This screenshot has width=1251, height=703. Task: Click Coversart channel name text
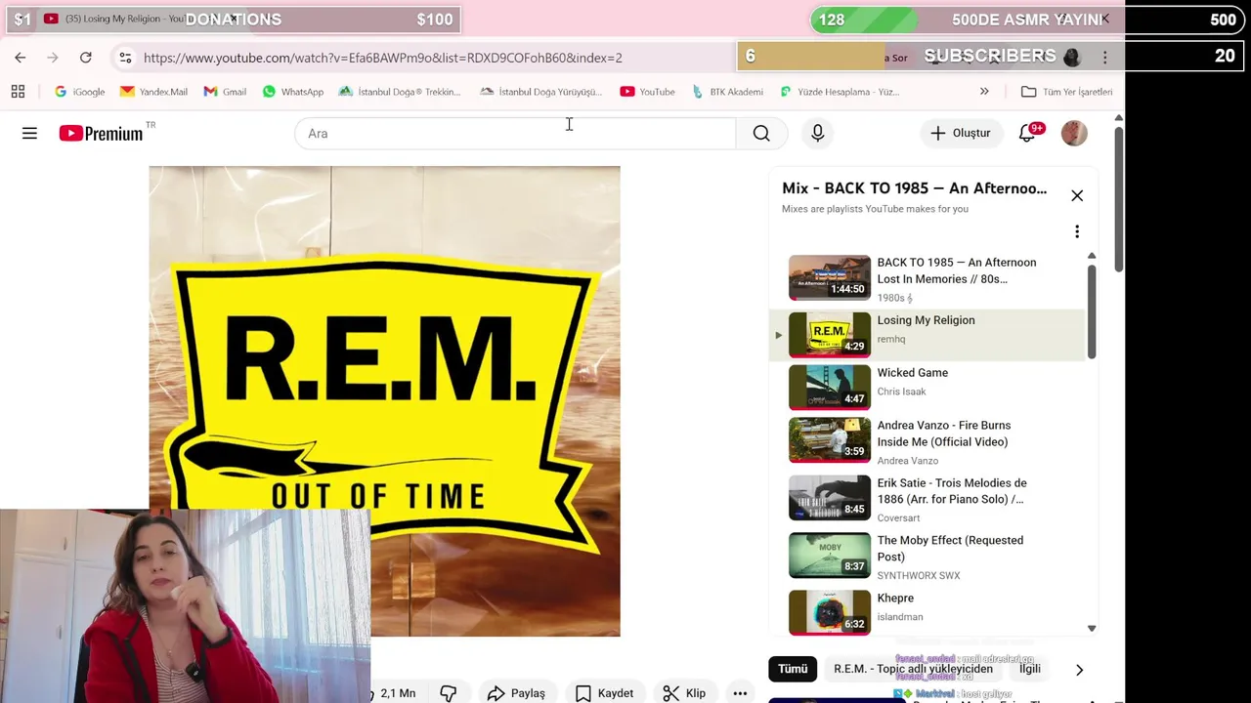pyautogui.click(x=898, y=518)
